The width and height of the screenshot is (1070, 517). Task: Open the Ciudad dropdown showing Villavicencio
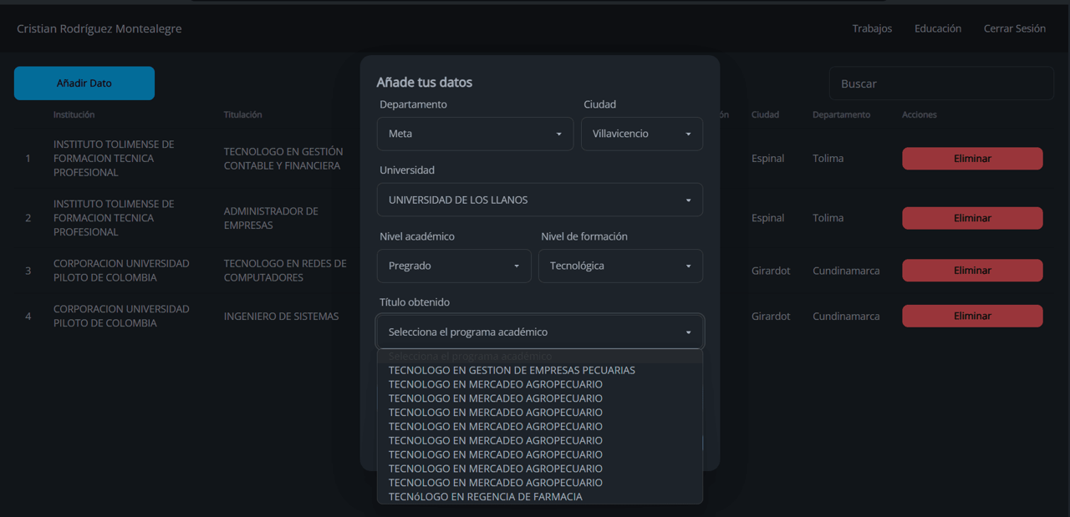coord(642,134)
